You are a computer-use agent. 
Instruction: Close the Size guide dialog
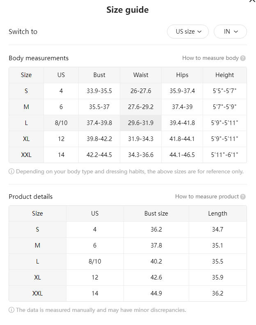pos(252,1)
